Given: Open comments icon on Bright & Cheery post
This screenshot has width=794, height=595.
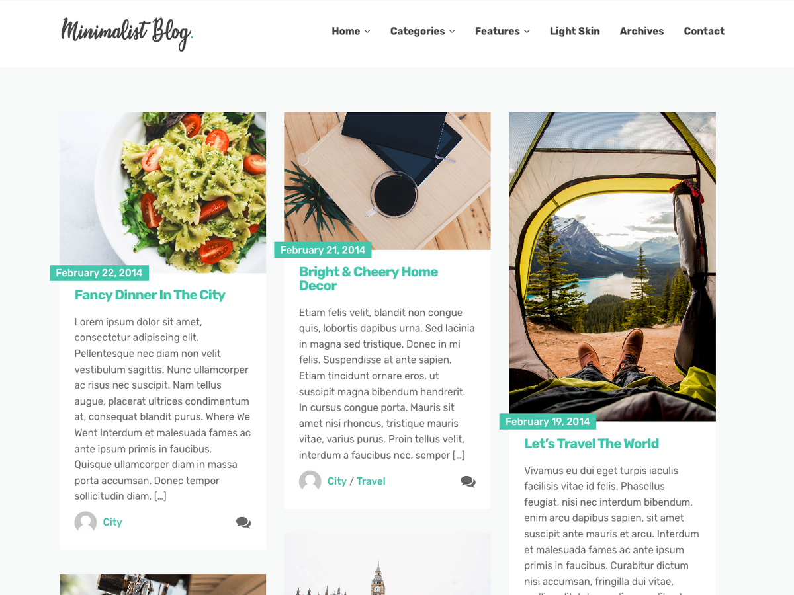Looking at the screenshot, I should 468,481.
